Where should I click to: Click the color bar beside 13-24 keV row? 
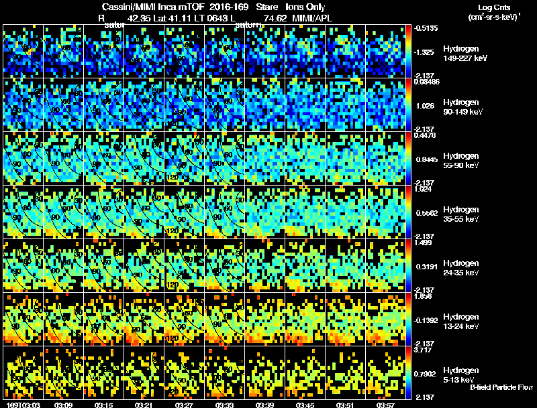(408, 319)
